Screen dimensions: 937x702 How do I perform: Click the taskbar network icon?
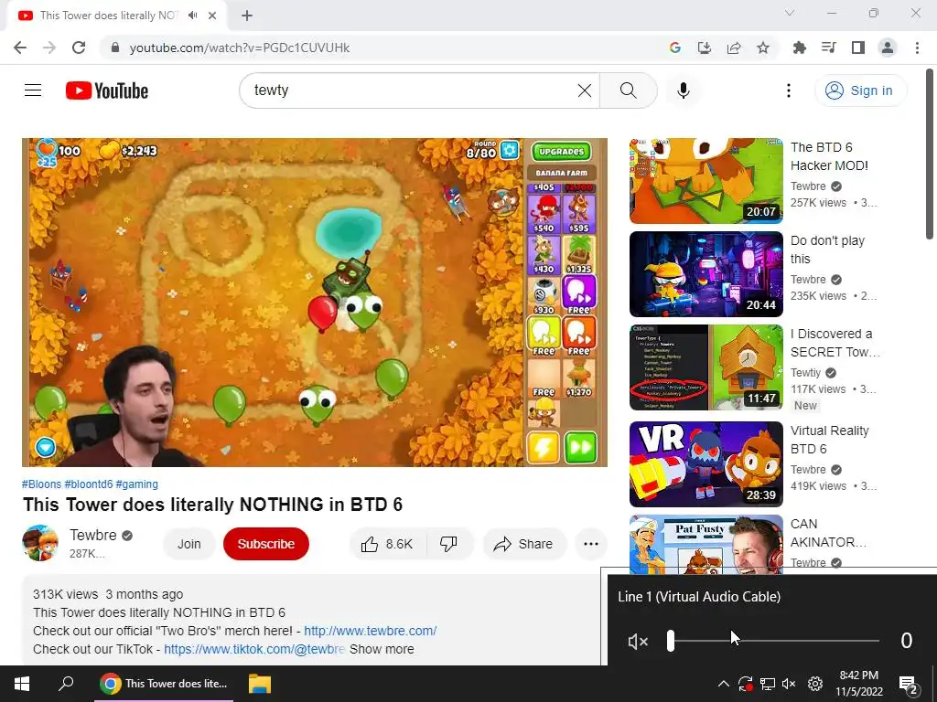(768, 684)
